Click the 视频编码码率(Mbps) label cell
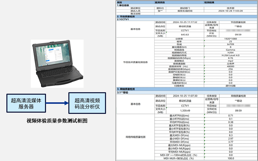The image size is (258, 161). [x=179, y=58]
